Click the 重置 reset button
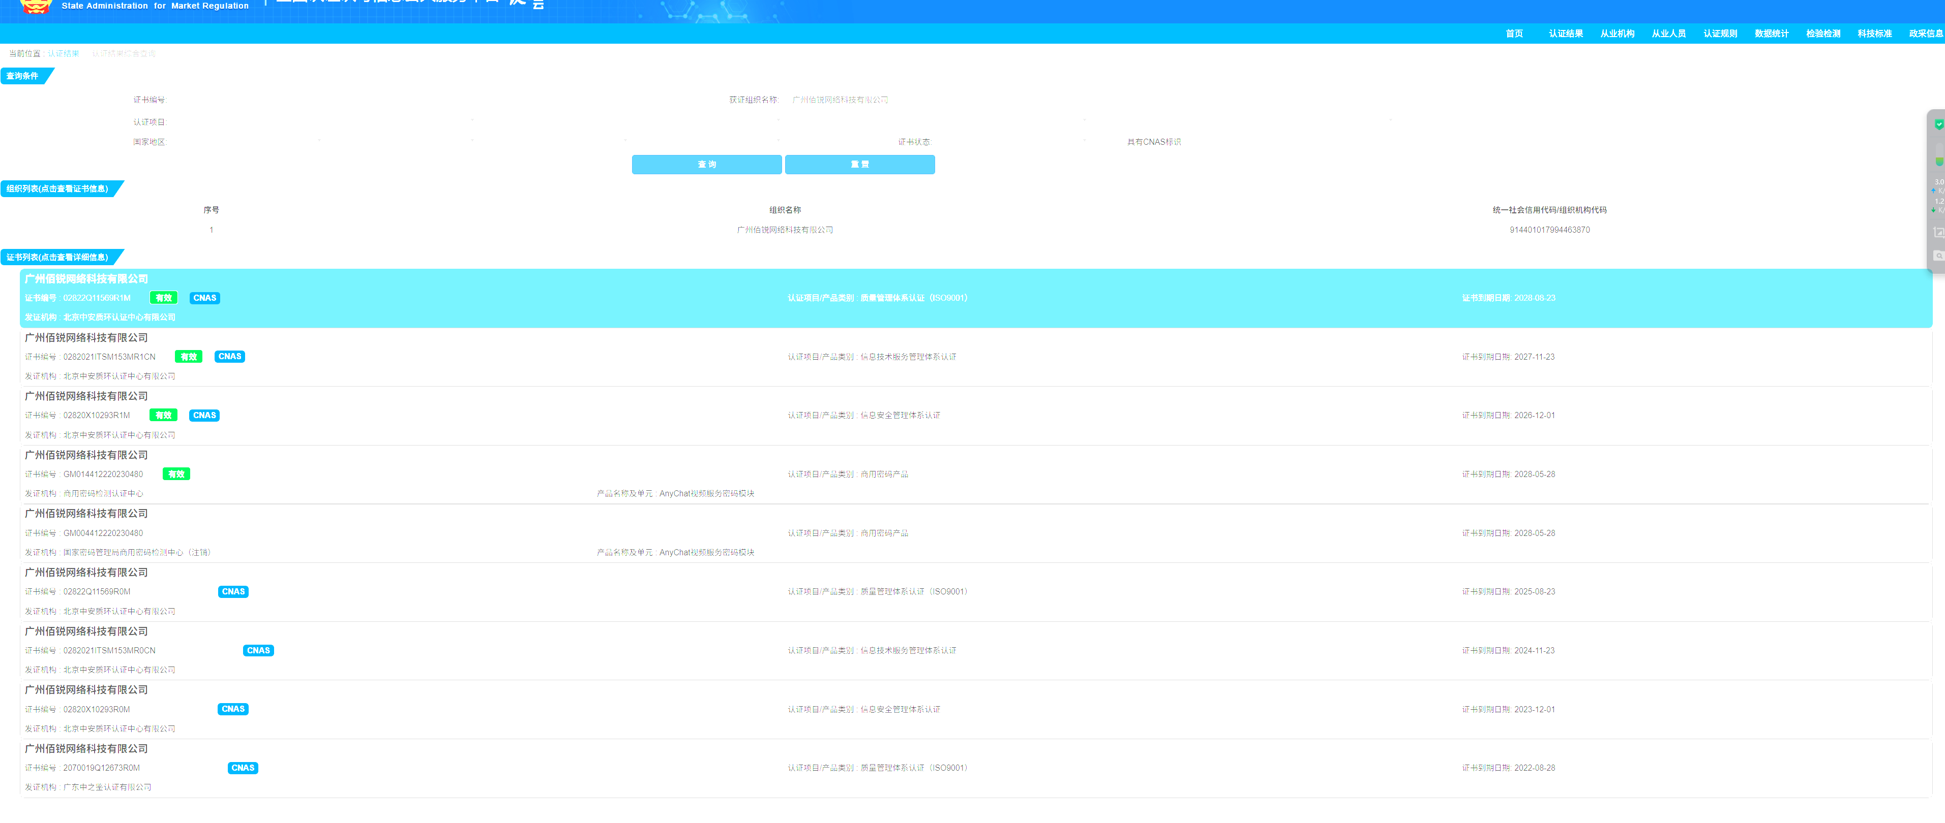 coord(859,165)
